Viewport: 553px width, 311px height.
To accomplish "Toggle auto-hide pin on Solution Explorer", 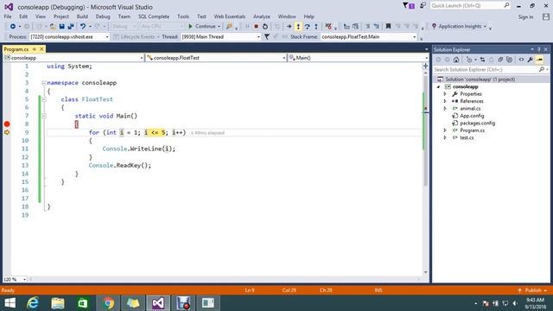I will 539,49.
